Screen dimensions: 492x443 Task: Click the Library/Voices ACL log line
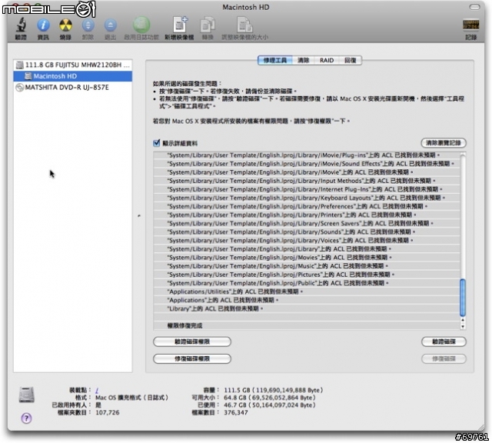pos(307,240)
